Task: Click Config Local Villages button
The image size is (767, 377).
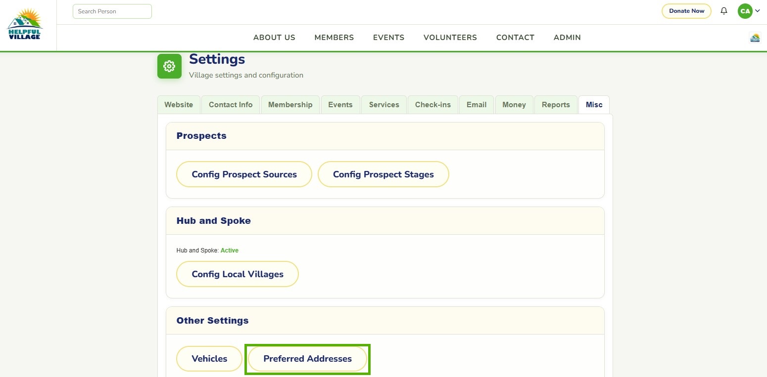Action: point(238,274)
